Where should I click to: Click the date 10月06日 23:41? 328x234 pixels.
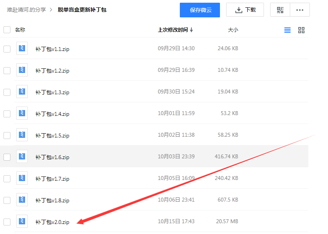pos(176,200)
